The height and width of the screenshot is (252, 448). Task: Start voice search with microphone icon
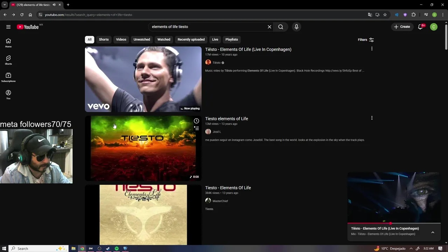pos(296,27)
